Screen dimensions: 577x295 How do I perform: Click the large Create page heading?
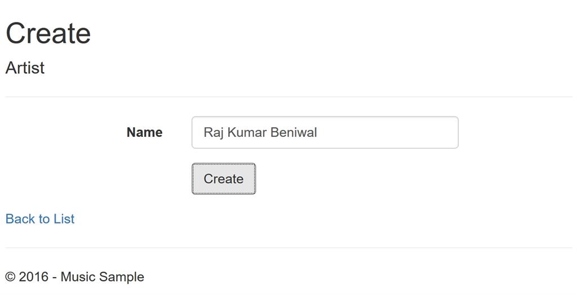pos(48,33)
